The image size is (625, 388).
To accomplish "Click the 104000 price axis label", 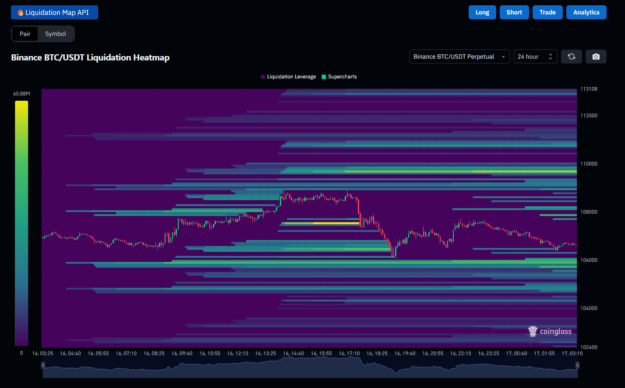I will coord(589,308).
